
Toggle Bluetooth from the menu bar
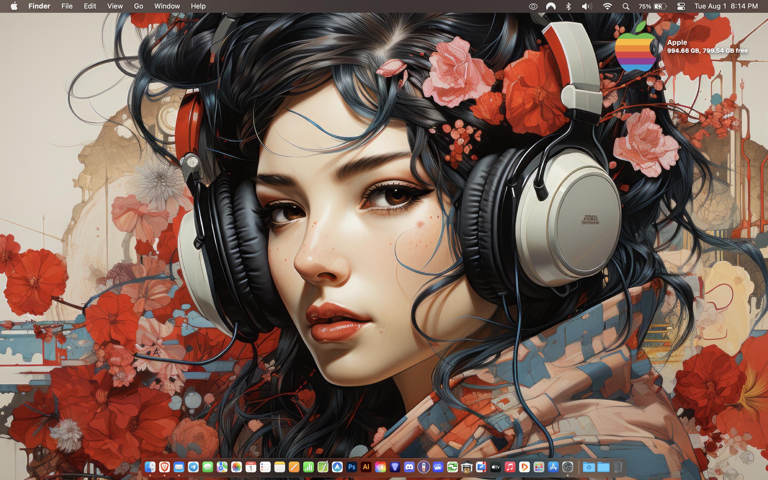tap(568, 6)
